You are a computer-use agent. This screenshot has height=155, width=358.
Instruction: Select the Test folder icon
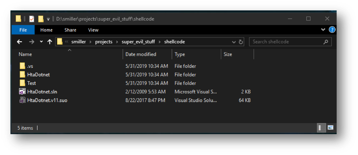pyautogui.click(x=22, y=83)
